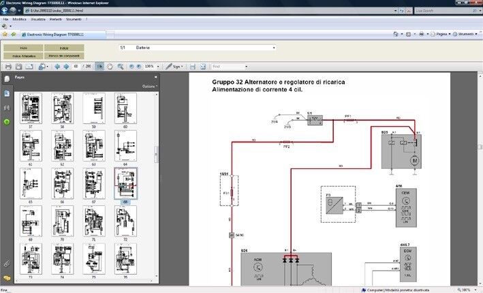Open the Options menu in Pages panel
Screen dimensions: 483x293
[x=149, y=87]
